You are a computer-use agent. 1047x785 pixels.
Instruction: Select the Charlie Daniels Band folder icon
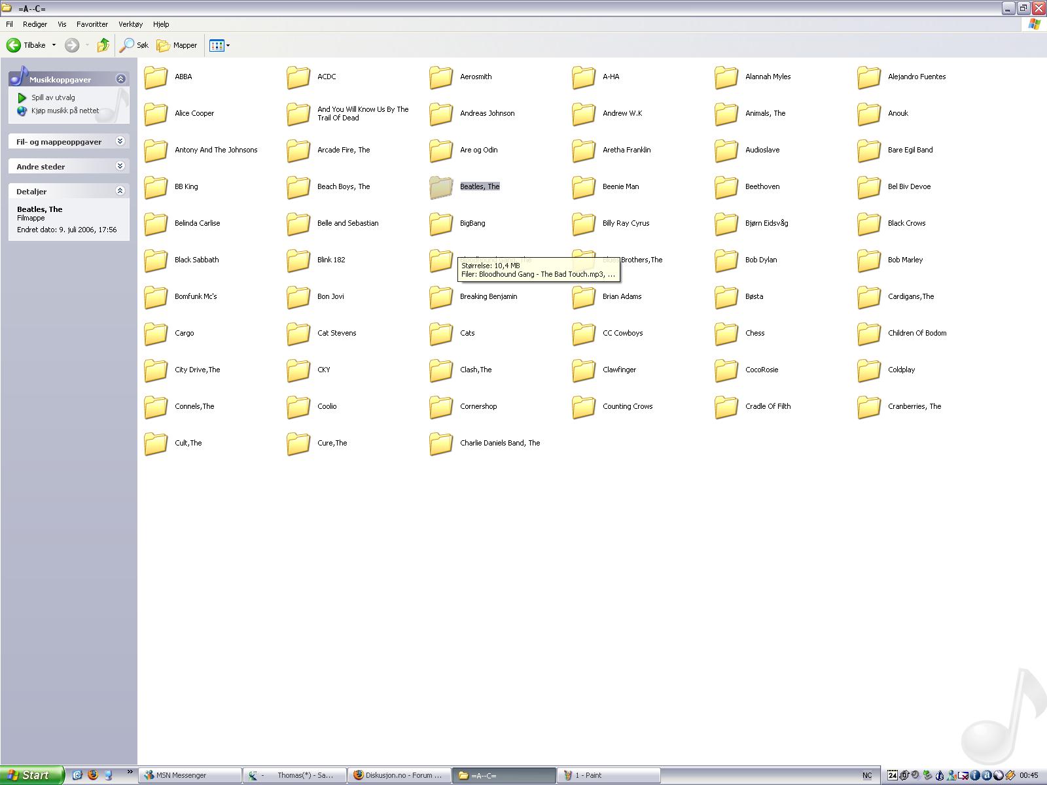pyautogui.click(x=441, y=443)
